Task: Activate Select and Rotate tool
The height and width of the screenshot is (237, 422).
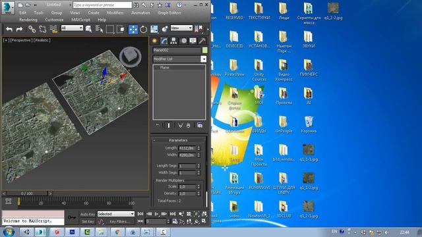Action: coord(144,29)
